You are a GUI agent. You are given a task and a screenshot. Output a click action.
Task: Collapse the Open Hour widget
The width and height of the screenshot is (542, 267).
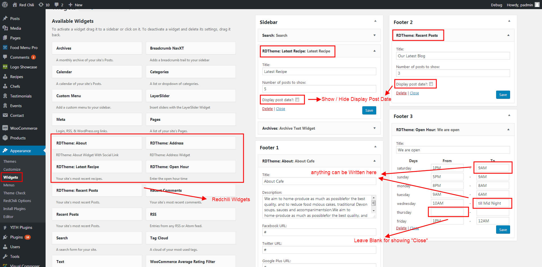508,130
